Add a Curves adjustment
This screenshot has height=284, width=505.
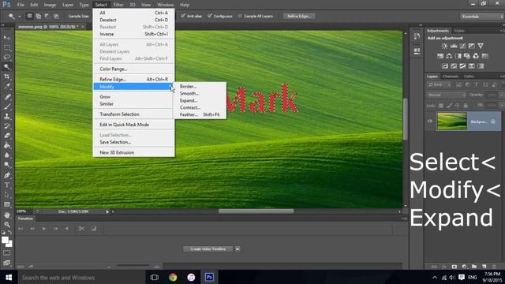tap(462, 46)
